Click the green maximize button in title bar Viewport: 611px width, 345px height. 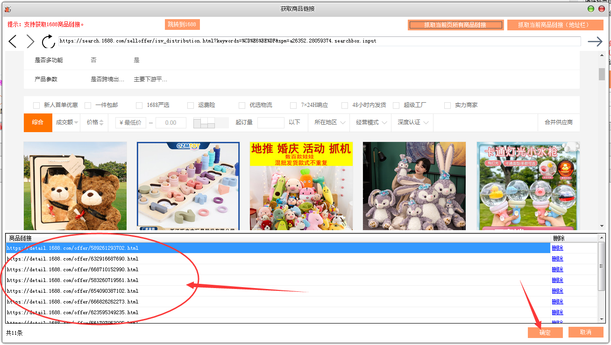pos(591,8)
